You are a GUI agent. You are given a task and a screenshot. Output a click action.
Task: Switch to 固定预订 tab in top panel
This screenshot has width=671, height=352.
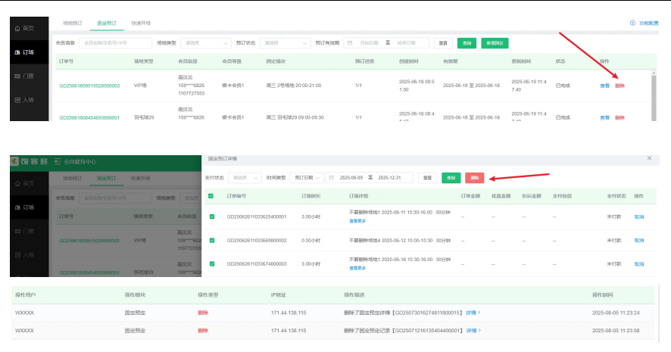[x=107, y=23]
